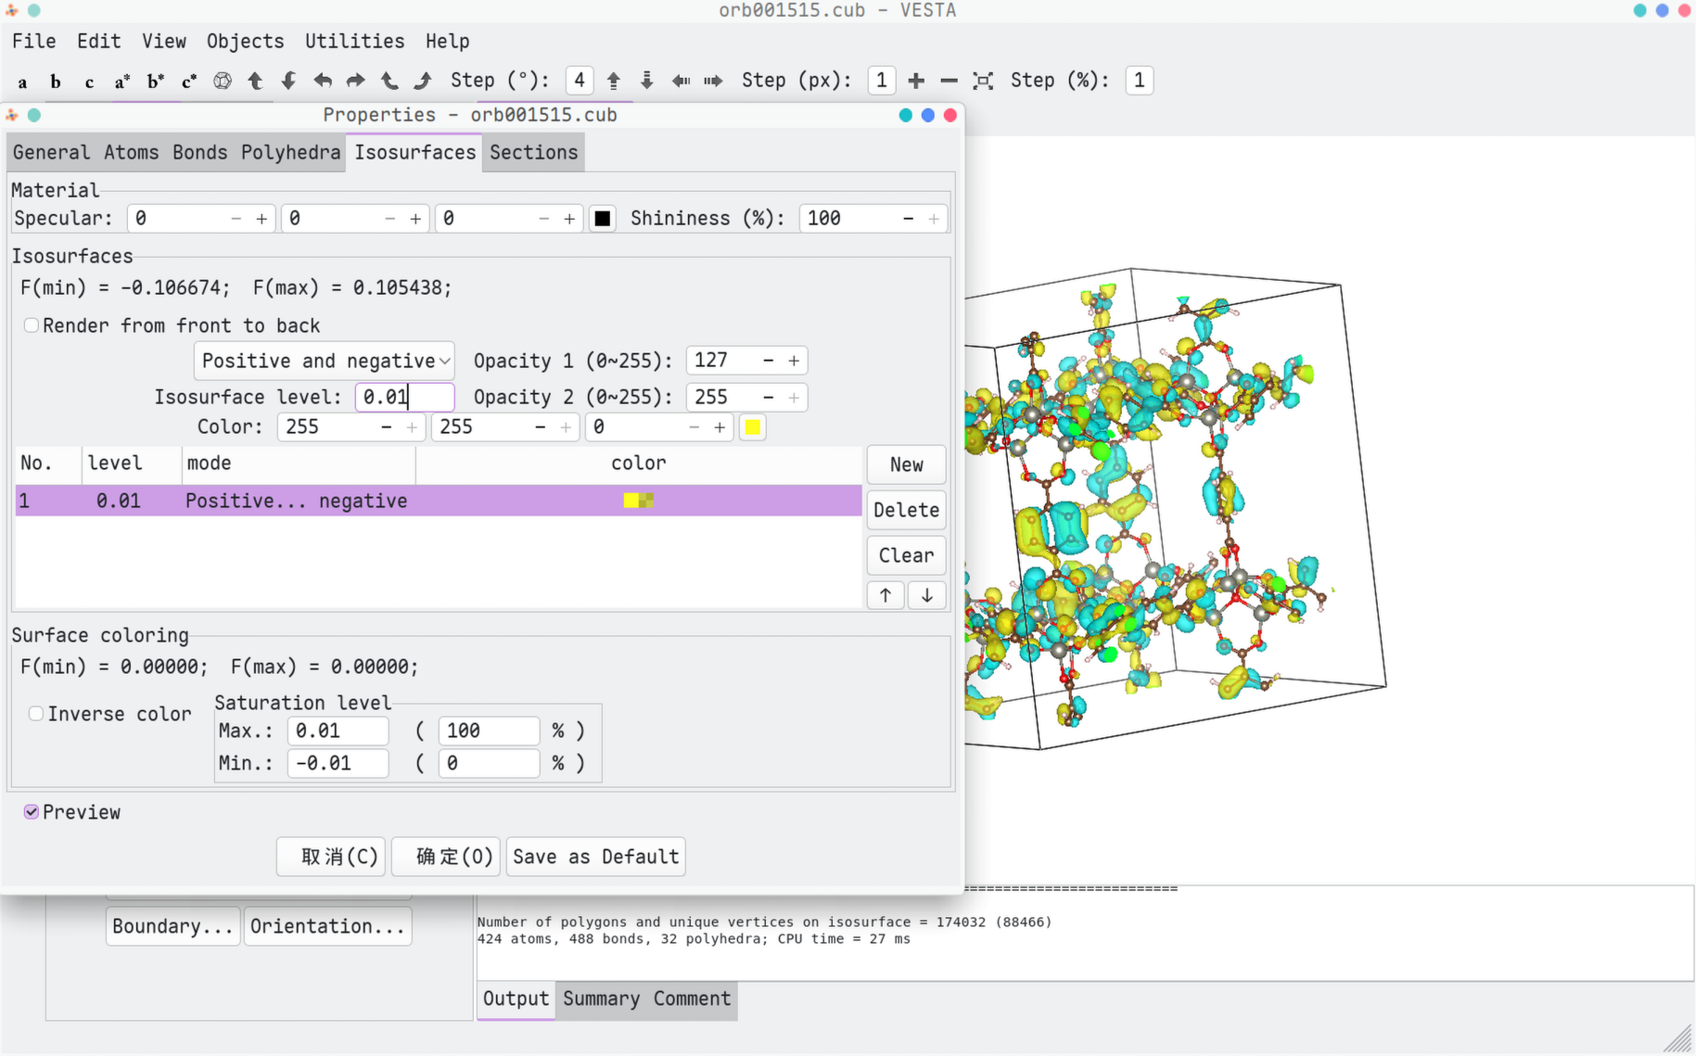Viewport: 1696px width, 1056px height.
Task: Open the Utilities menu
Action: point(354,42)
